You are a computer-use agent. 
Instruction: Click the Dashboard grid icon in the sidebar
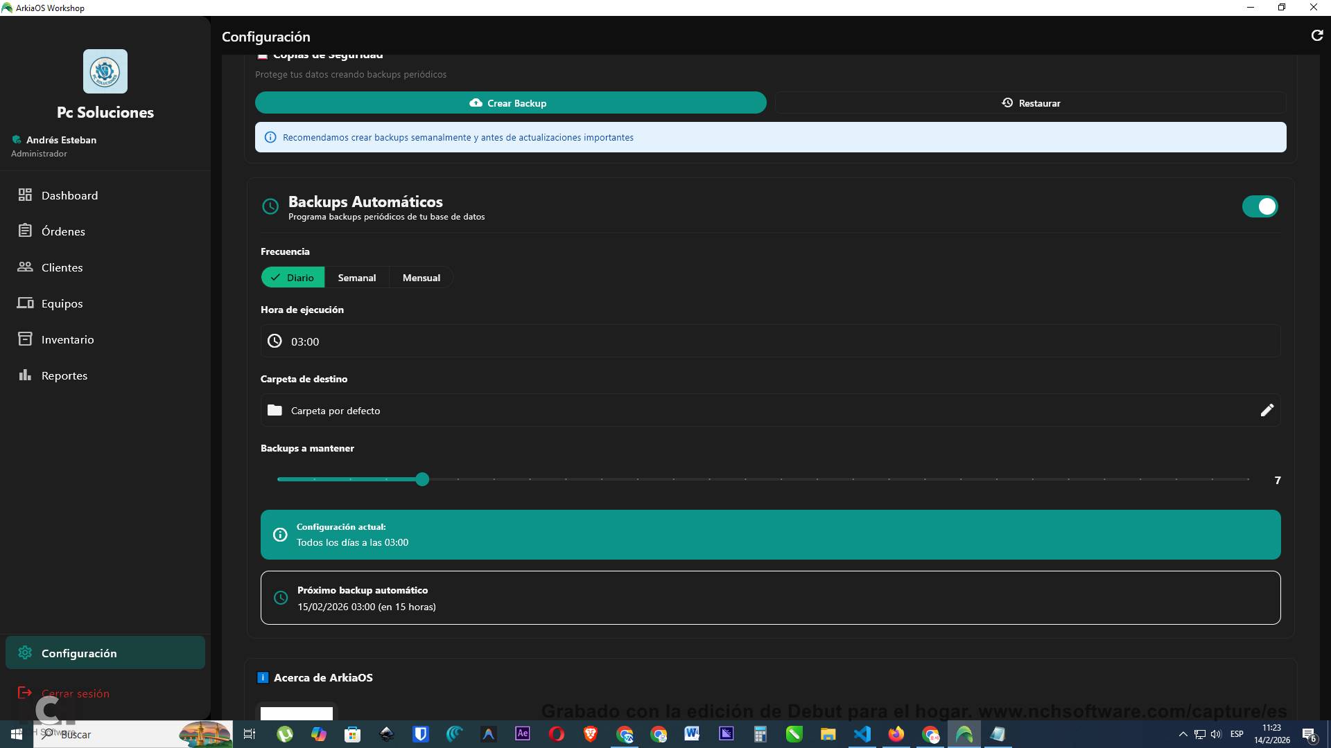[25, 195]
